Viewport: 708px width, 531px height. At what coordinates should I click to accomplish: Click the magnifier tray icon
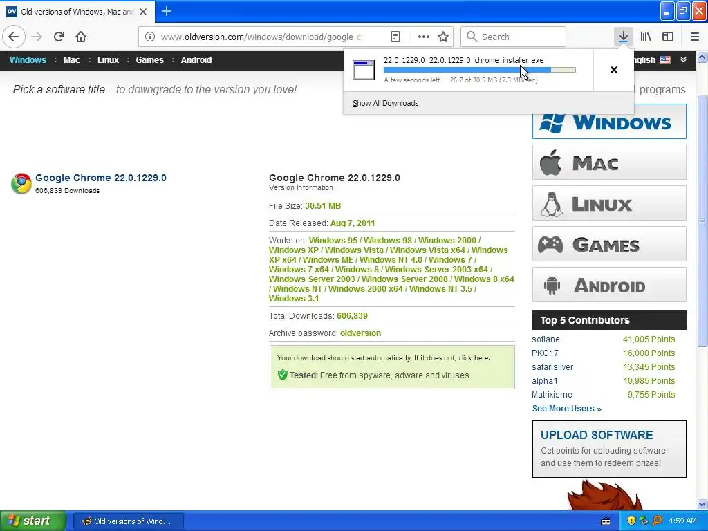(657, 521)
